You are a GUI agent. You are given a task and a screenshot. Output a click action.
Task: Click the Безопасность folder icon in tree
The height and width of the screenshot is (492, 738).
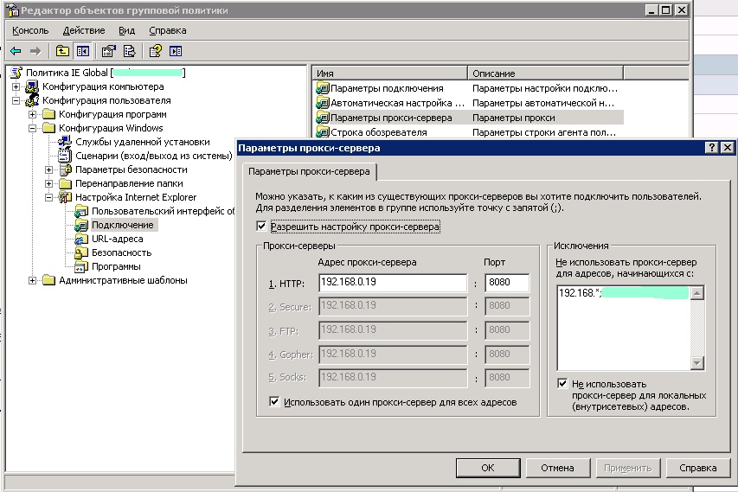click(81, 252)
